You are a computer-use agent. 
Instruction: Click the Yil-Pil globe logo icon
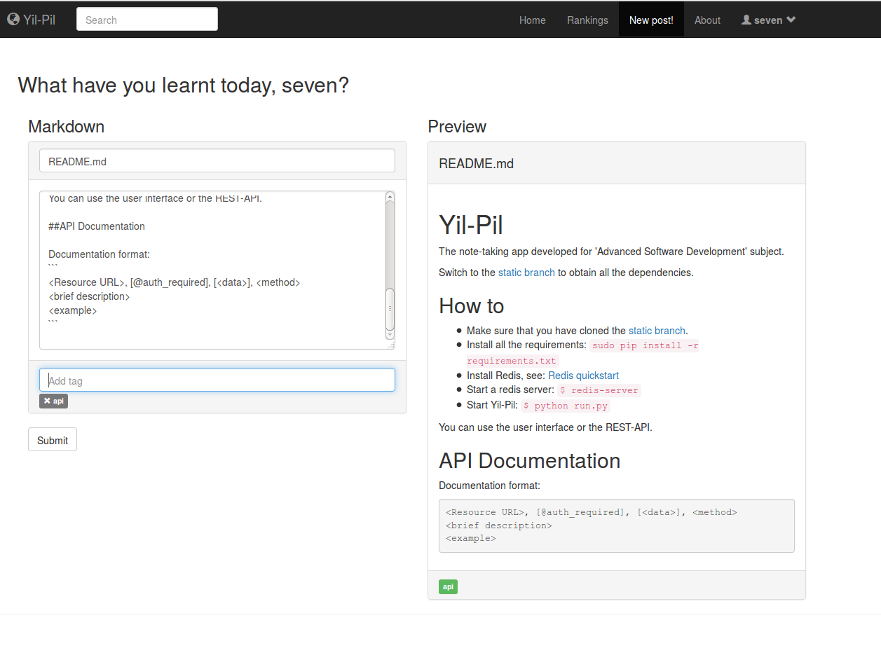click(x=13, y=20)
